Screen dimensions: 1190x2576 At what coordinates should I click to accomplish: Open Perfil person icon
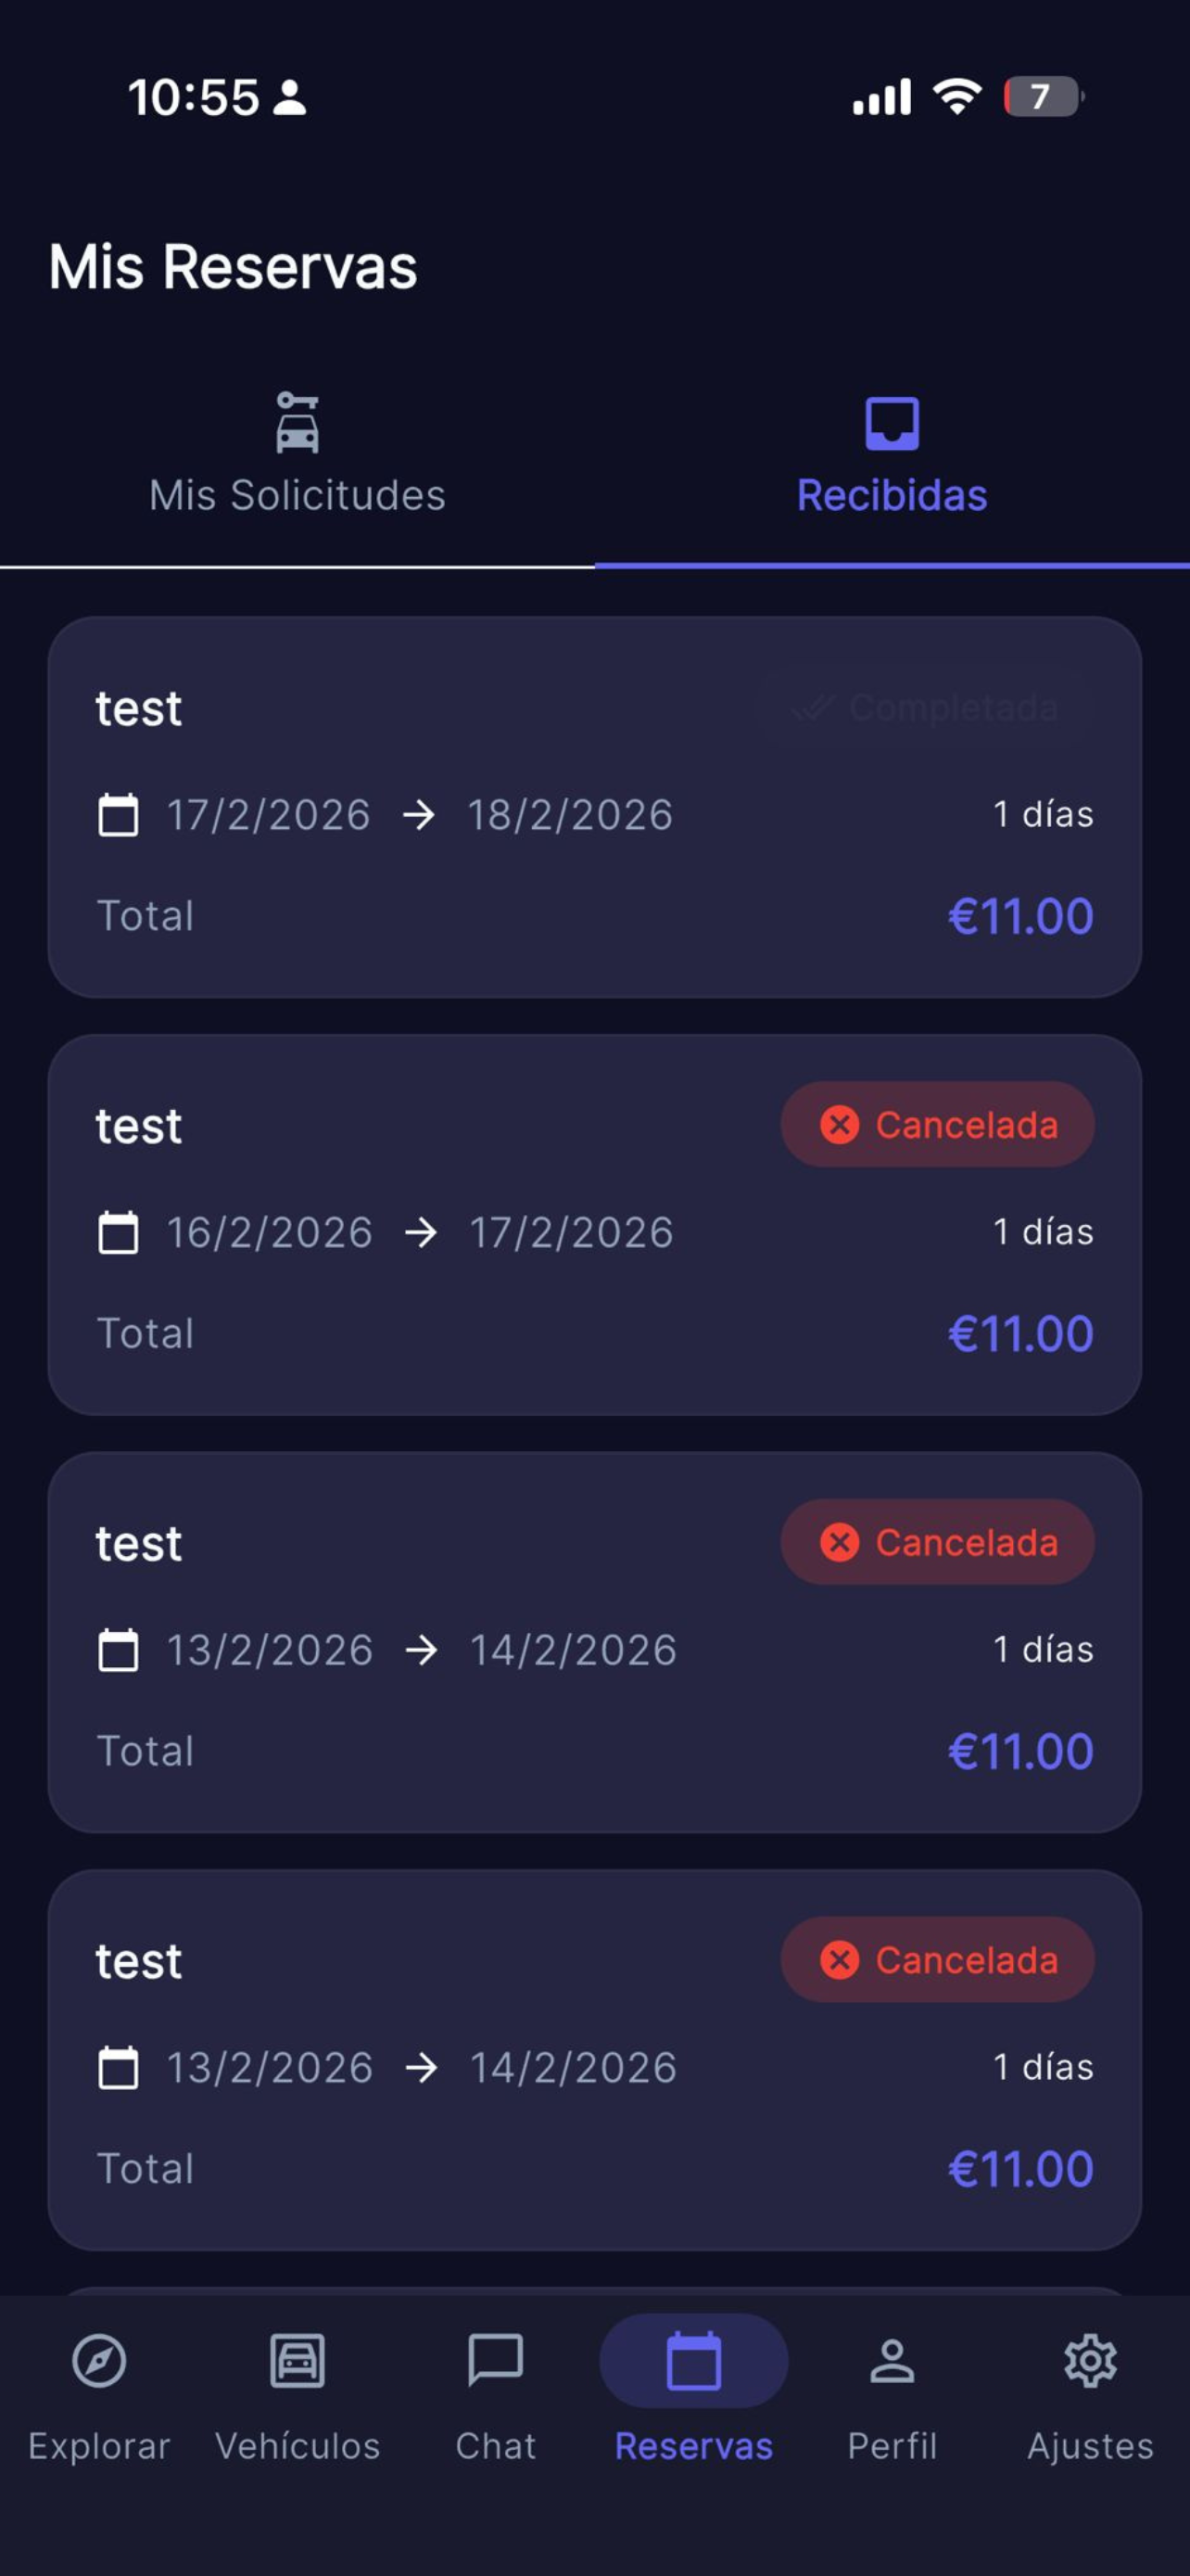tap(892, 2361)
